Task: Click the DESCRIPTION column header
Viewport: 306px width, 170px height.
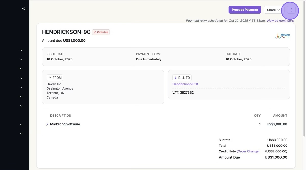Action: click(61, 116)
